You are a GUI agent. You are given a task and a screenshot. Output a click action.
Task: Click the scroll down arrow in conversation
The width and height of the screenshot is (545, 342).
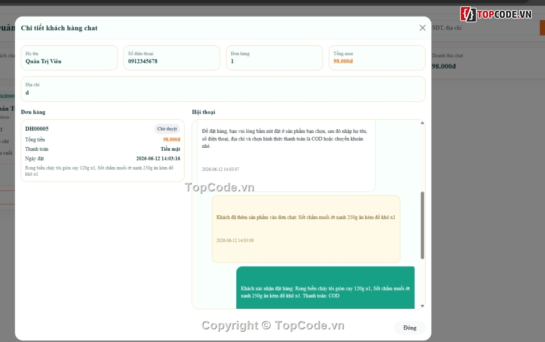(422, 306)
